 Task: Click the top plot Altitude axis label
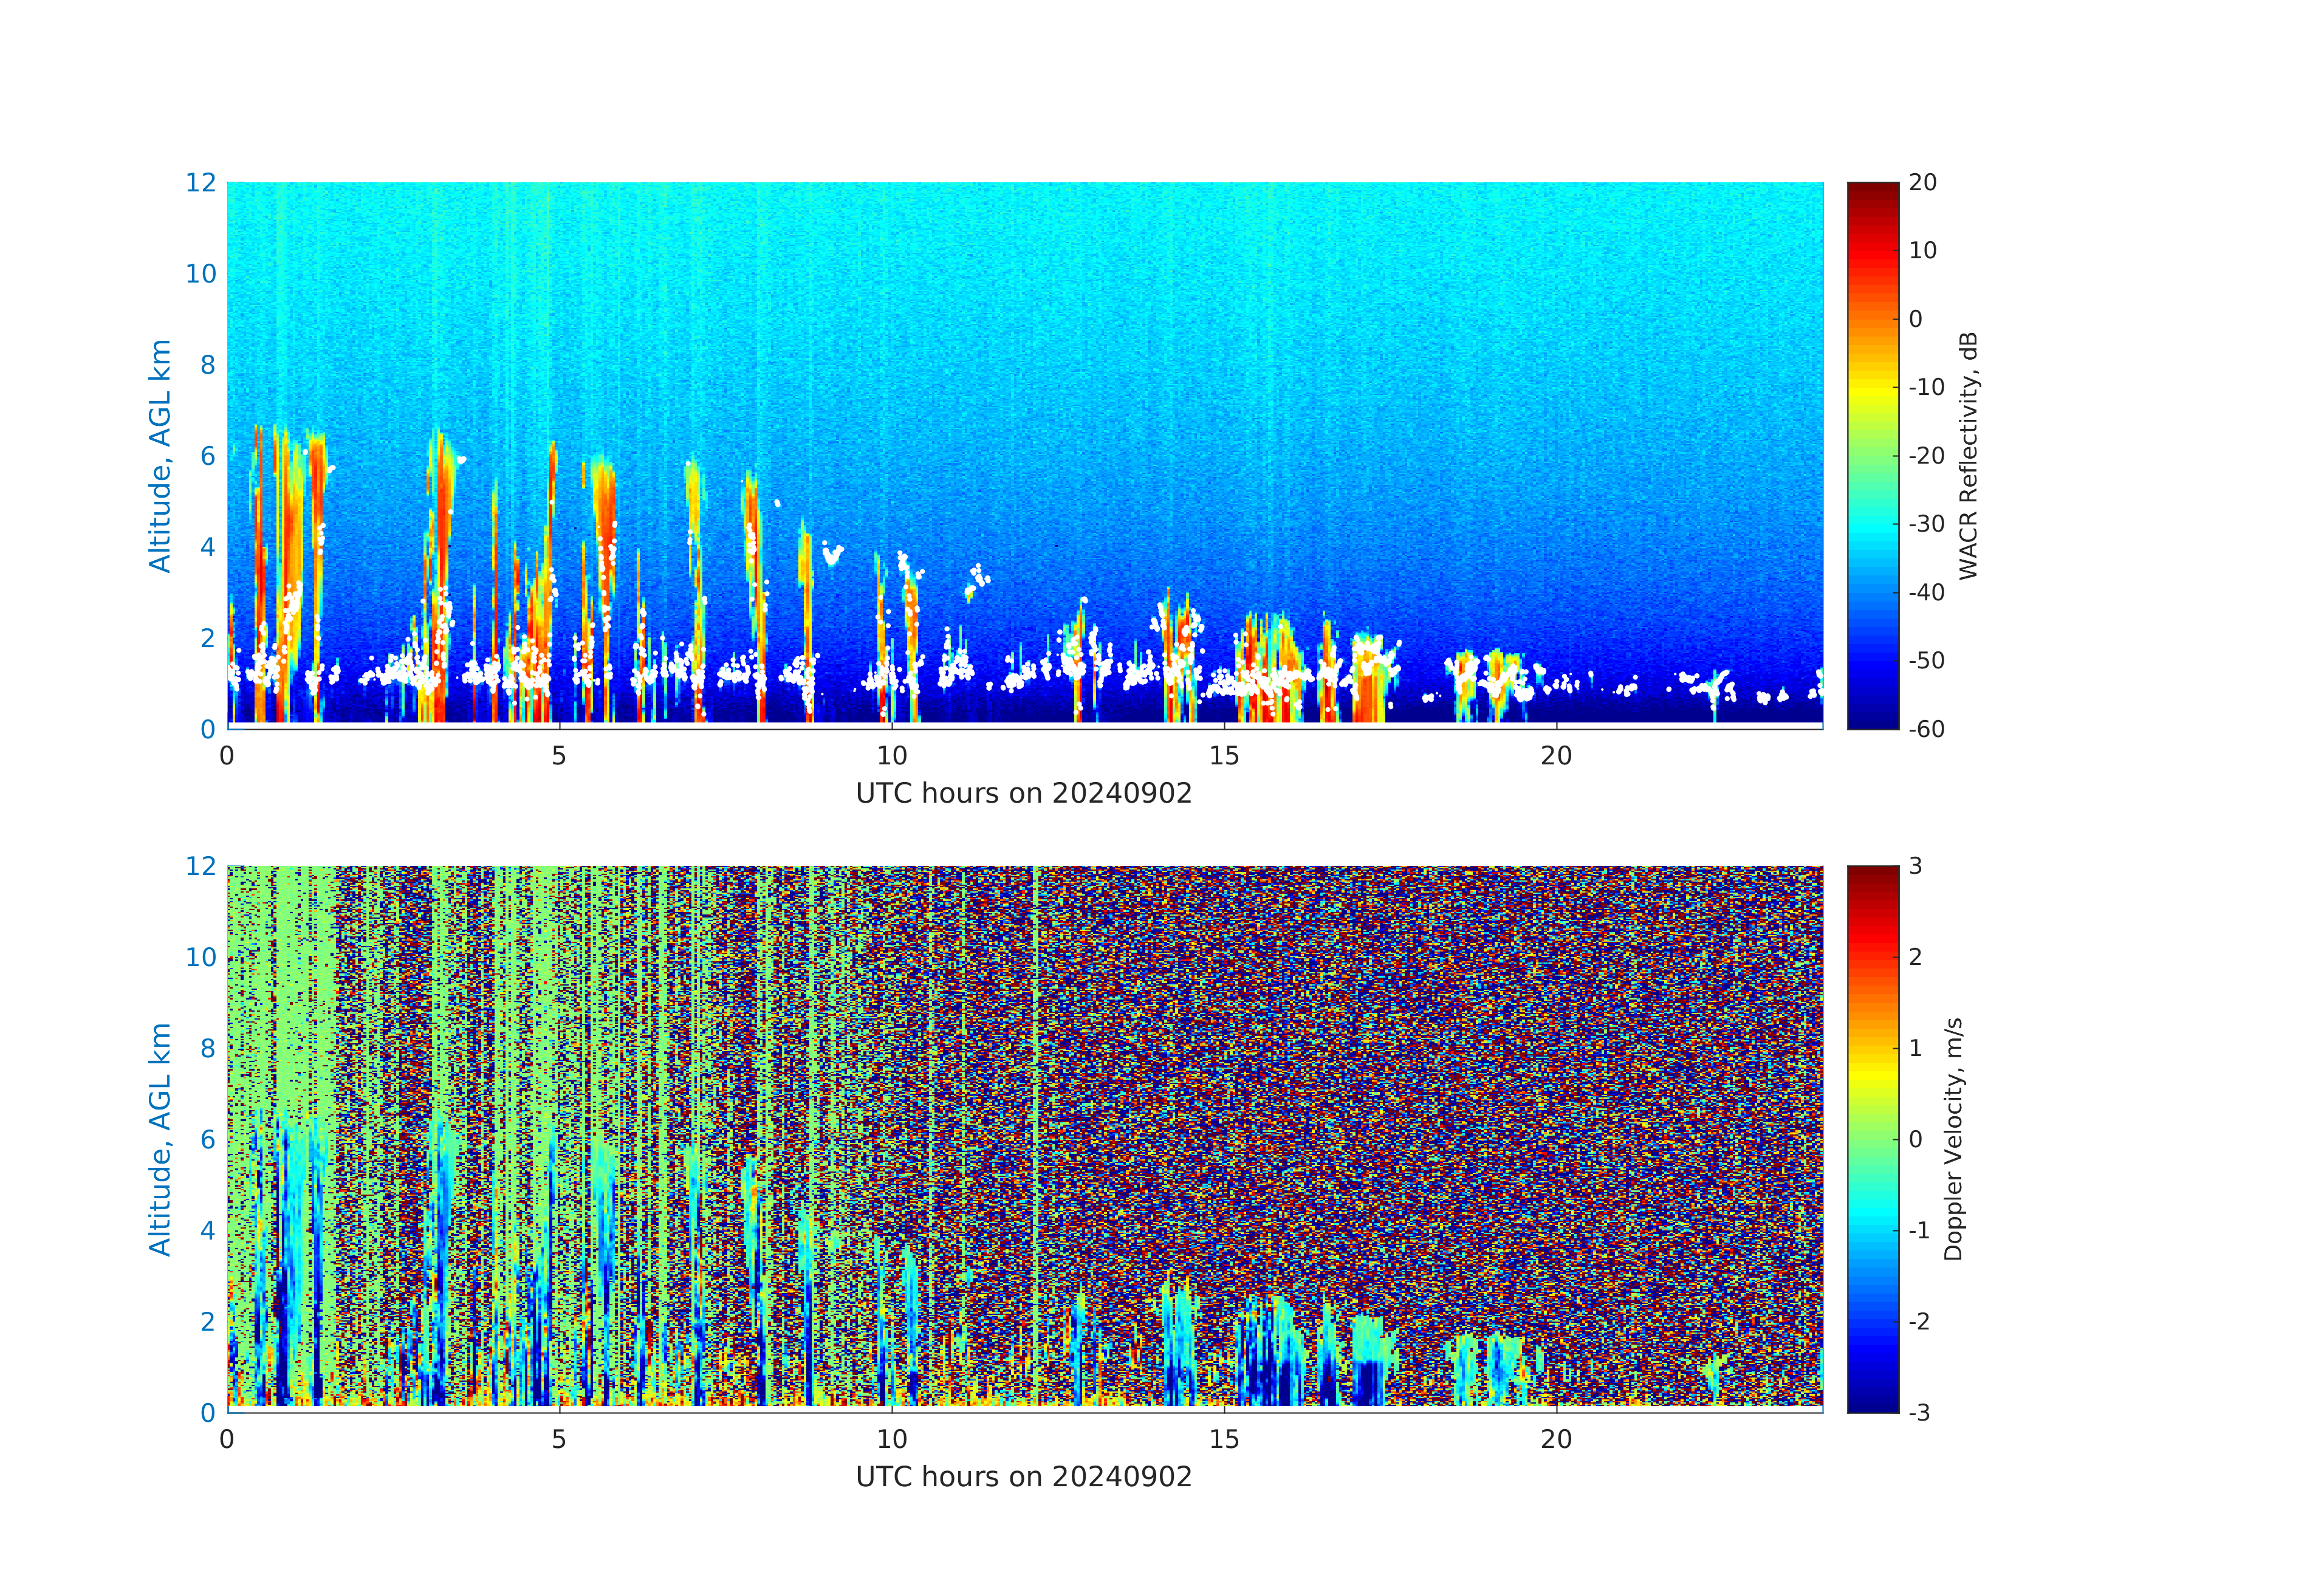[160, 455]
